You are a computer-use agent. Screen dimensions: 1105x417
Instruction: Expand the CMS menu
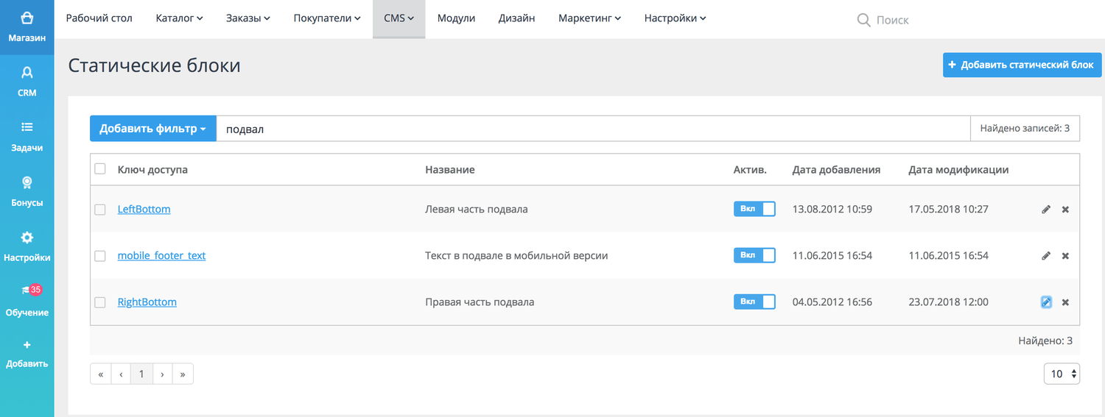pyautogui.click(x=399, y=18)
